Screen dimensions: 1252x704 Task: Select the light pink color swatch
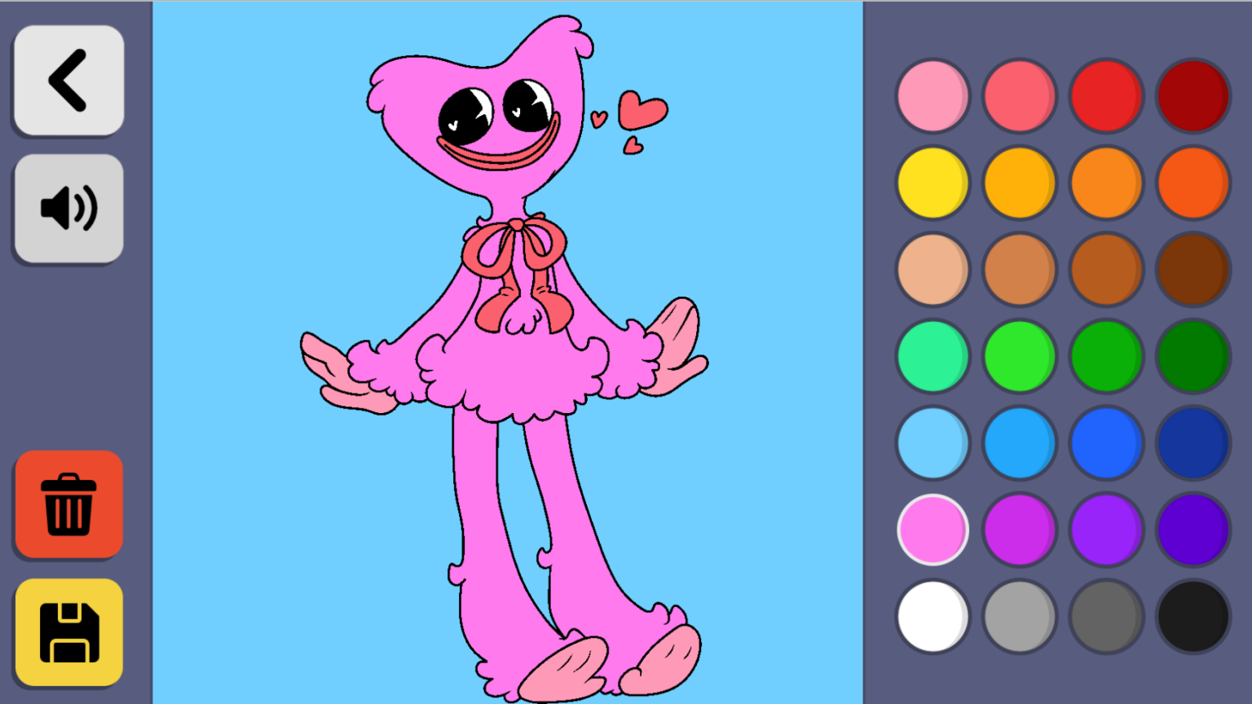(932, 96)
